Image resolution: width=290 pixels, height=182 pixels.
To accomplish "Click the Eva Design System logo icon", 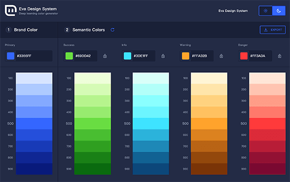I will (11, 11).
